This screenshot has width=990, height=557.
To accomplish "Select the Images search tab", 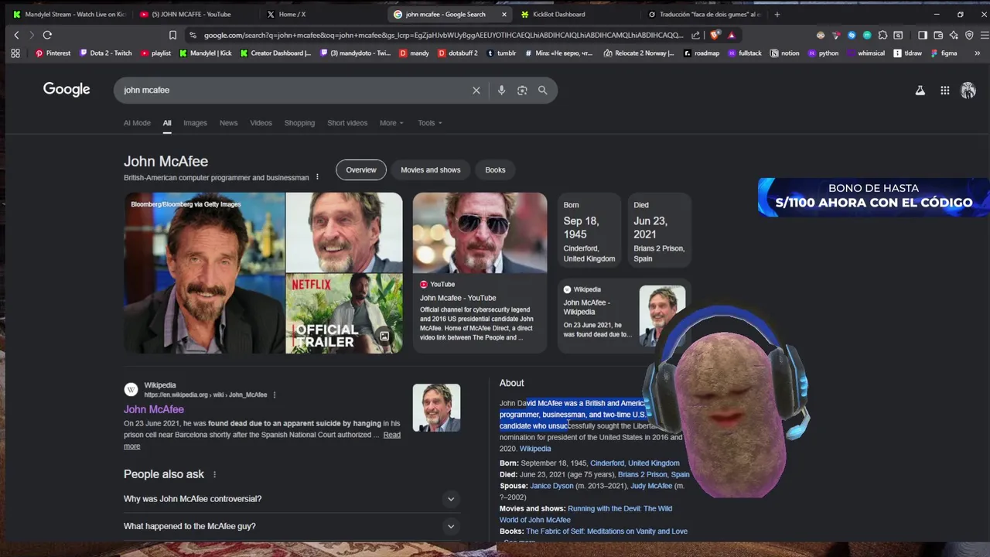I will 195,123.
